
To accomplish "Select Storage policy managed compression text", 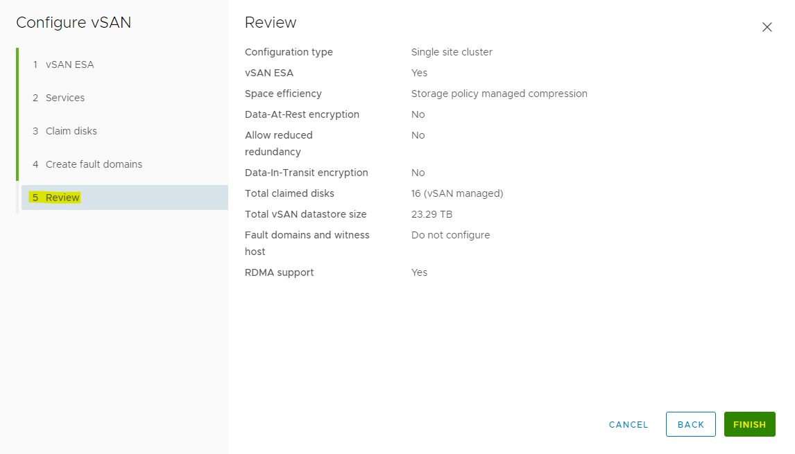I will [499, 94].
